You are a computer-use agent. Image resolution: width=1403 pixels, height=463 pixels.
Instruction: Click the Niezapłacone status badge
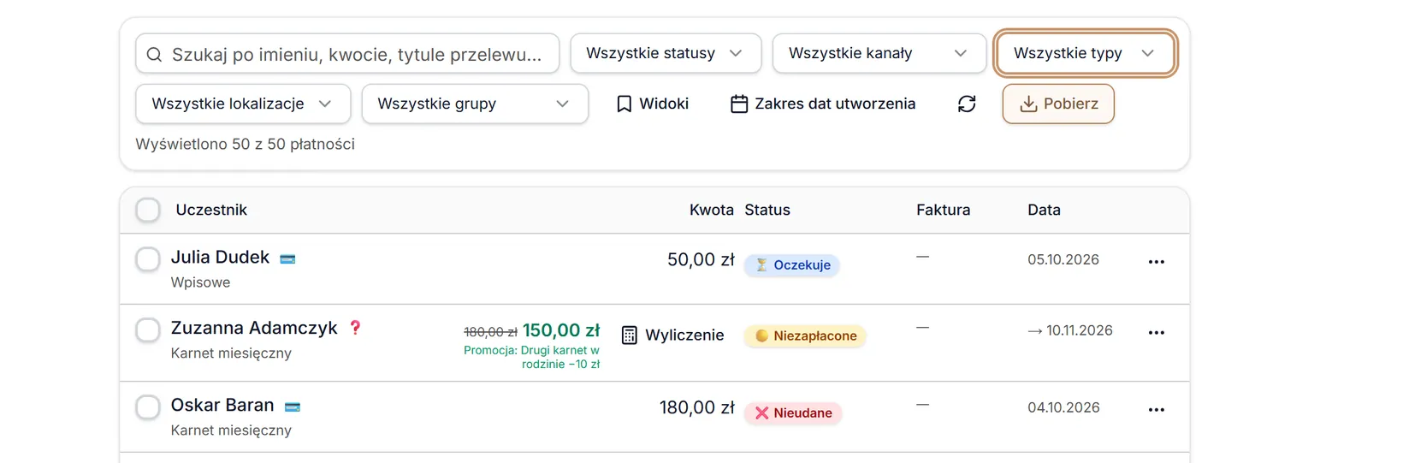(805, 336)
